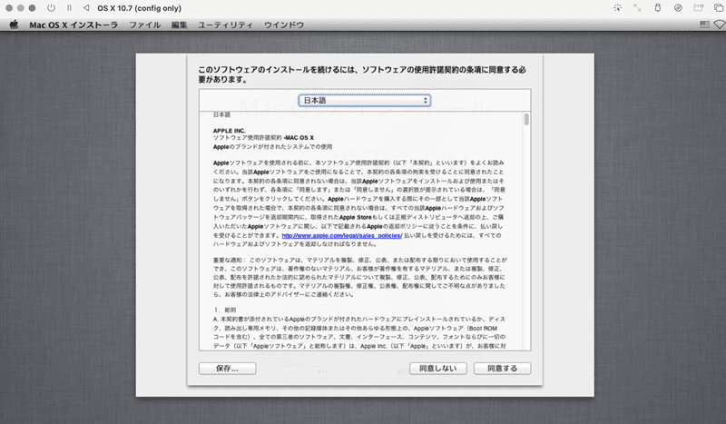
Task: Click the circular disc icon in title bar
Action: coord(678,8)
